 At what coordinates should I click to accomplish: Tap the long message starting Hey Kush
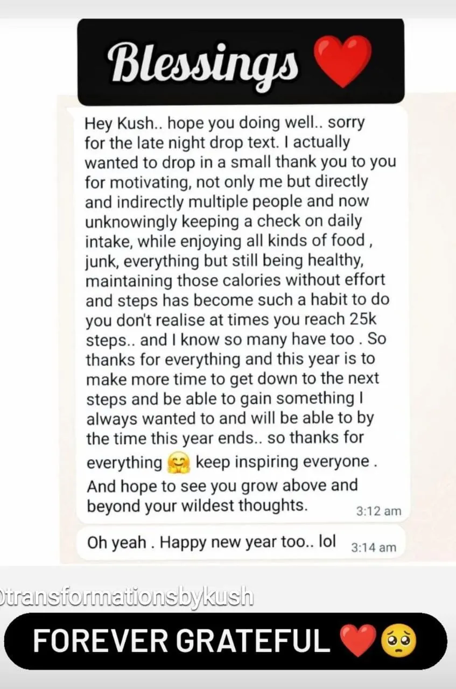click(243, 314)
